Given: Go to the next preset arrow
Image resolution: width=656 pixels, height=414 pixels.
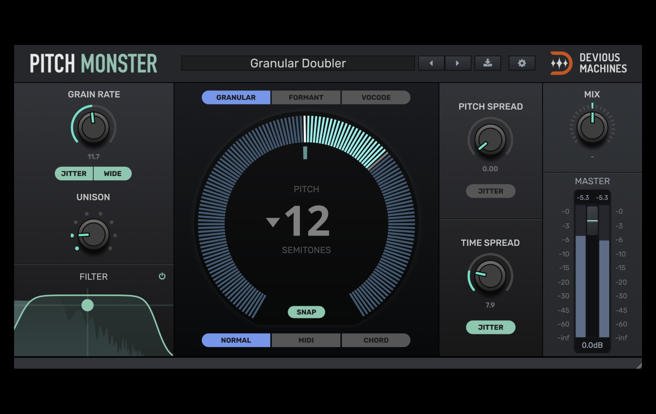Looking at the screenshot, I should [458, 63].
